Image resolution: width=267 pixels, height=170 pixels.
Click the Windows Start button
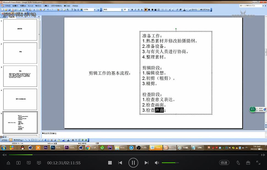(3, 147)
